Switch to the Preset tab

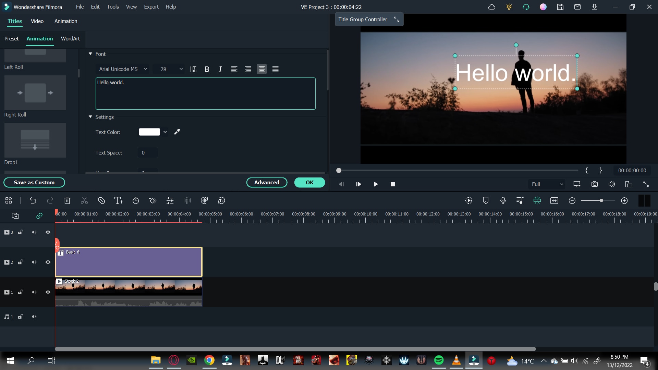11,38
